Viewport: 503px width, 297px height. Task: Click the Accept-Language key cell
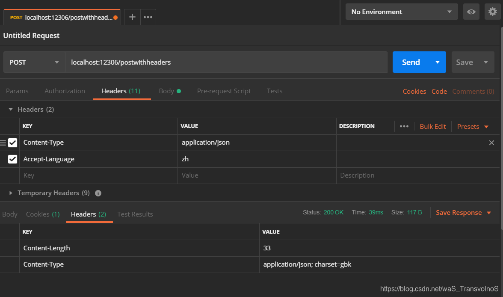pos(98,159)
